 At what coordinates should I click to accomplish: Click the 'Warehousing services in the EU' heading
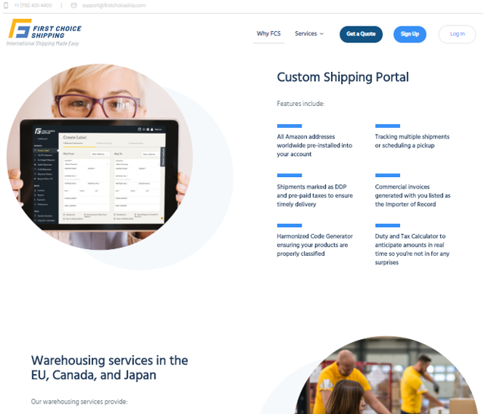tap(109, 368)
